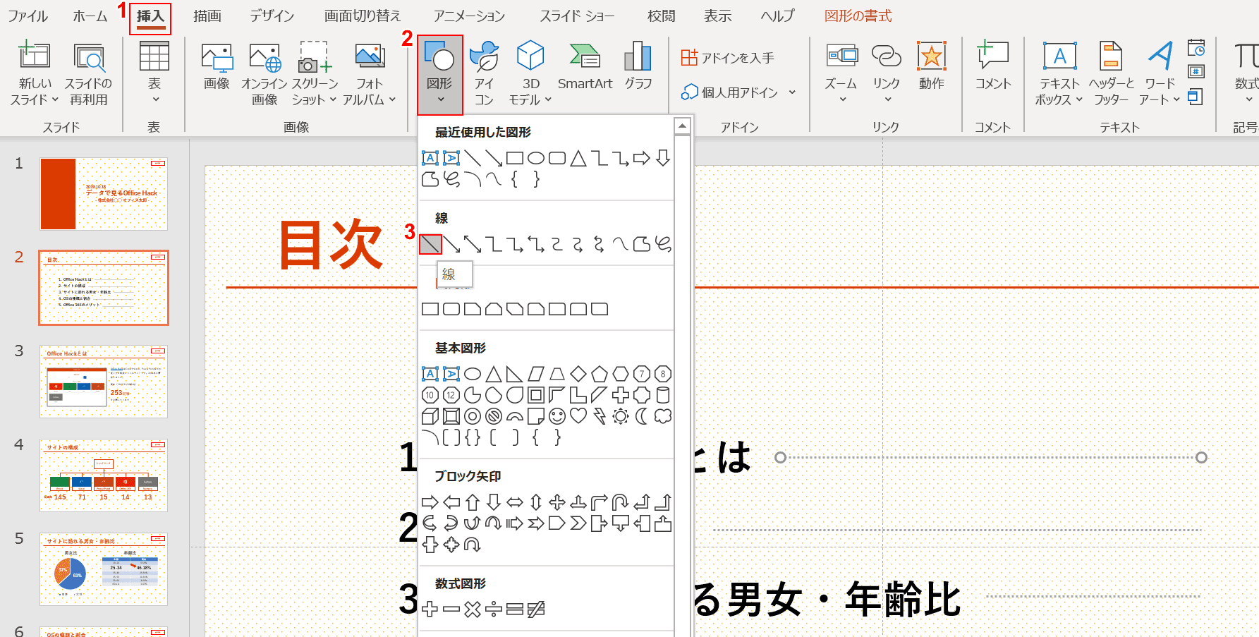Select the oval basic shape
1259x637 pixels.
[x=473, y=374]
